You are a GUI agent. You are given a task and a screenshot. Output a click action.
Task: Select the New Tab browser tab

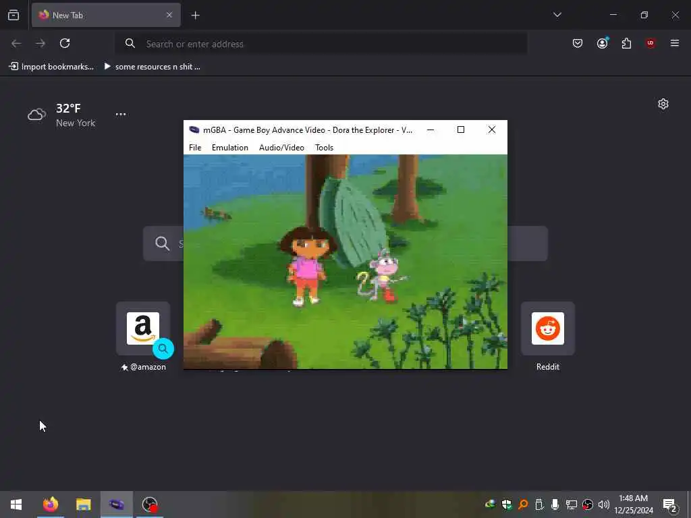click(x=106, y=15)
